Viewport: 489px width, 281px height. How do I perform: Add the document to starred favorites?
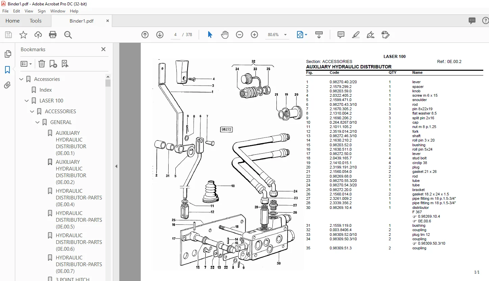[23, 35]
